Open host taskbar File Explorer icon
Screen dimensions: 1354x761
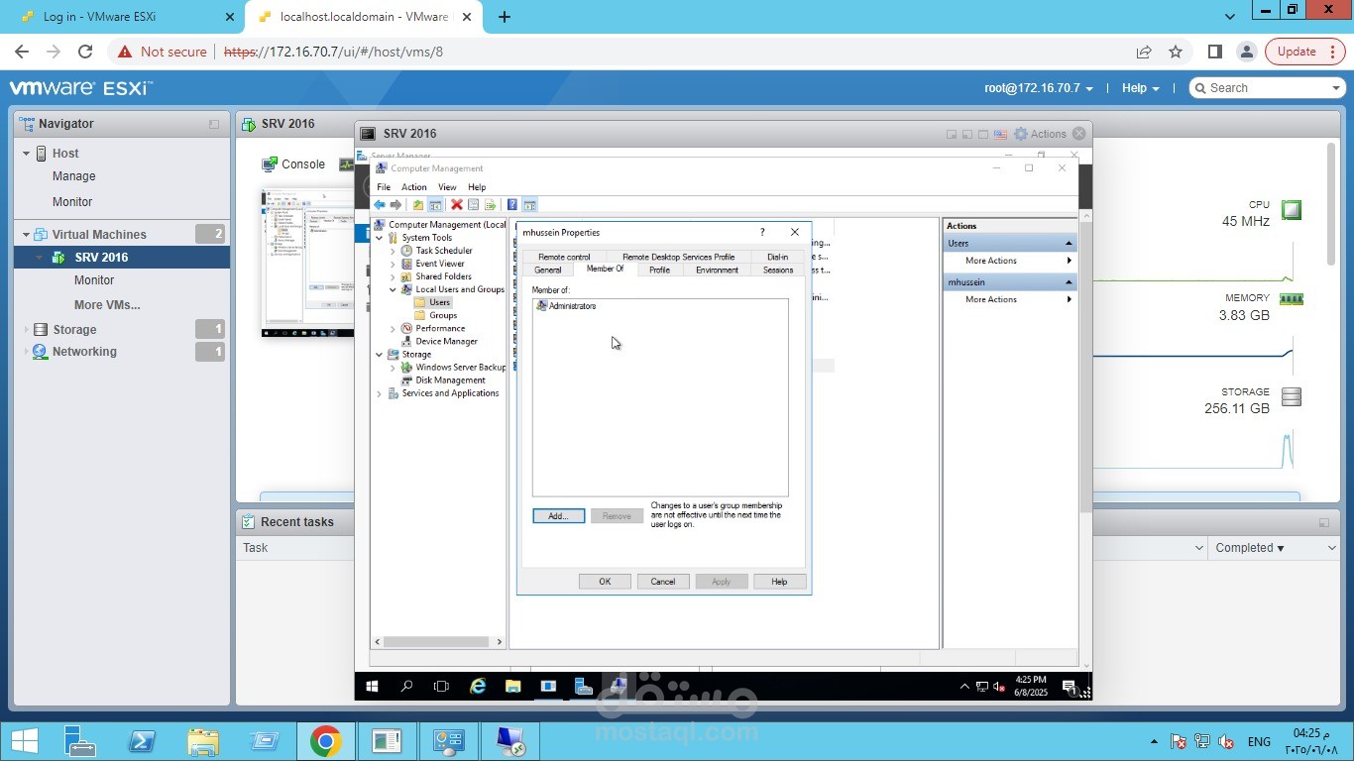click(203, 741)
